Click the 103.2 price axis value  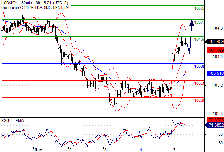pyautogui.click(x=218, y=85)
